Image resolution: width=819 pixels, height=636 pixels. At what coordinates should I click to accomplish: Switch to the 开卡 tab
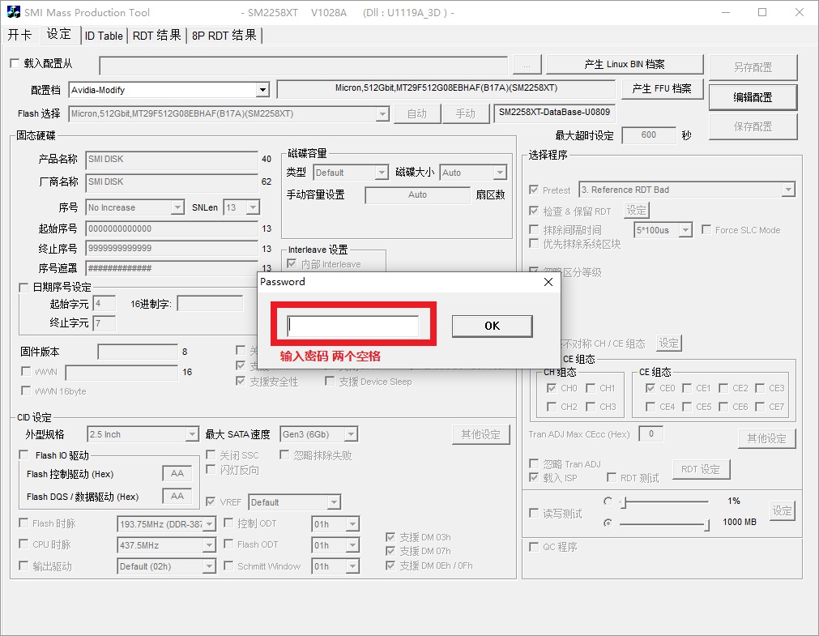(20, 35)
